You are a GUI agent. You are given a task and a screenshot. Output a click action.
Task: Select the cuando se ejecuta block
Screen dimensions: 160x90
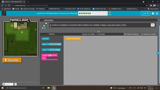click(x=73, y=39)
